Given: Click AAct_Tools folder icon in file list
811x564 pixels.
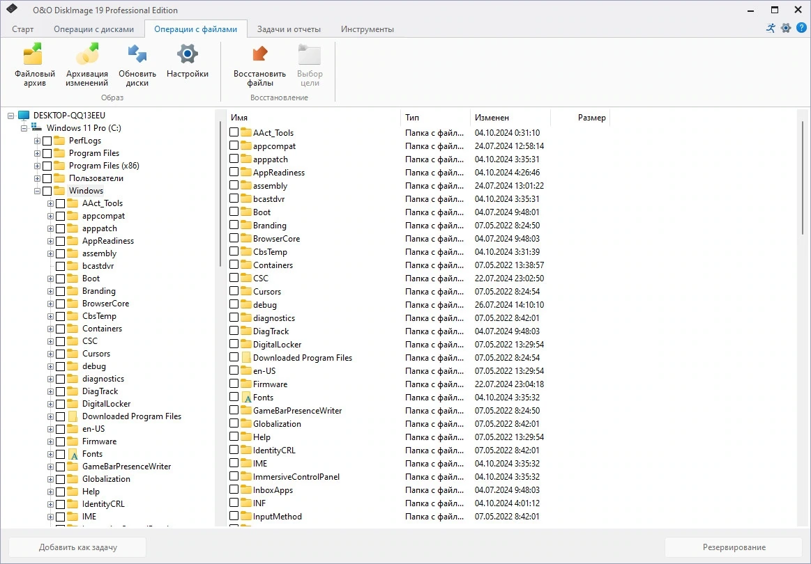Looking at the screenshot, I should (x=246, y=133).
